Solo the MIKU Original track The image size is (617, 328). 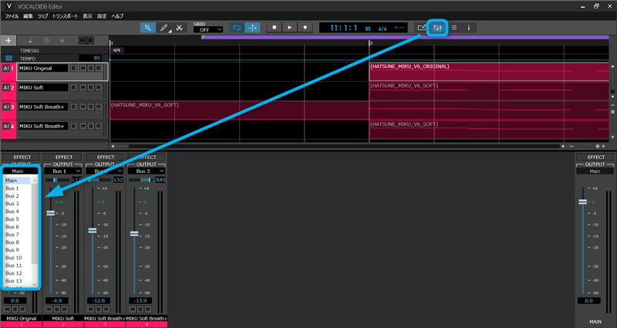click(x=90, y=68)
